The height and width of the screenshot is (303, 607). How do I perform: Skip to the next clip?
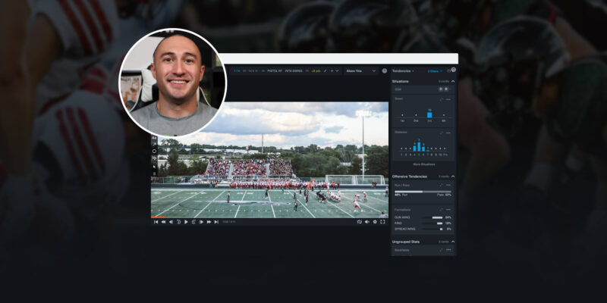point(216,222)
